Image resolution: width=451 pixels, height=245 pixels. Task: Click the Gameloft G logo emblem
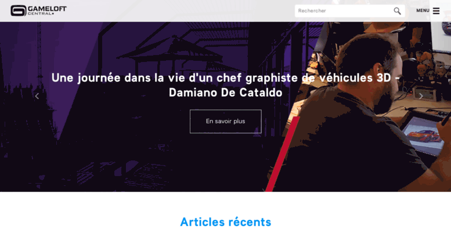pos(19,10)
